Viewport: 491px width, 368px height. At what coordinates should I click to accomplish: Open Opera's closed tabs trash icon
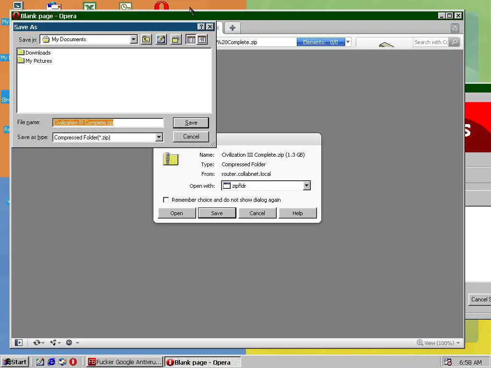pos(455,28)
